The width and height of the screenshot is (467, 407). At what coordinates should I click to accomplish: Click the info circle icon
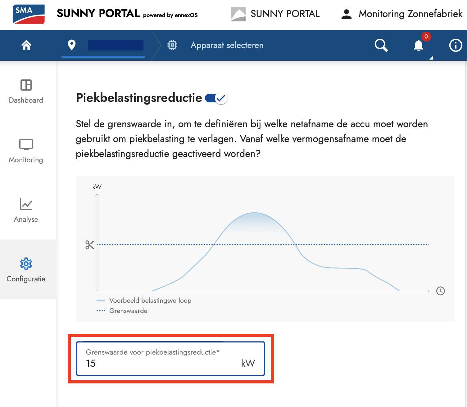pos(455,45)
